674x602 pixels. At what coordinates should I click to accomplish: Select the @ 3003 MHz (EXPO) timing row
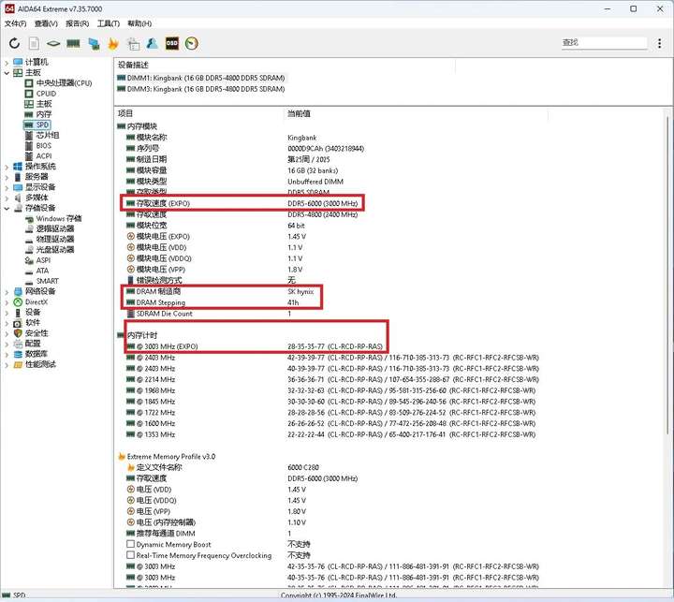tap(256, 346)
